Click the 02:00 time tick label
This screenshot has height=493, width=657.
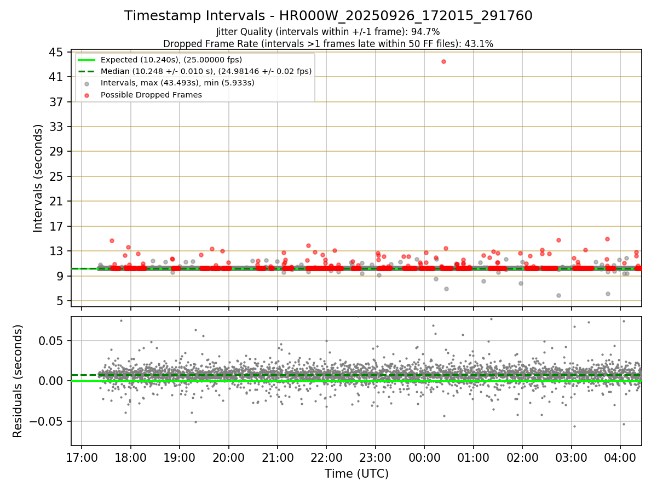pyautogui.click(x=522, y=457)
